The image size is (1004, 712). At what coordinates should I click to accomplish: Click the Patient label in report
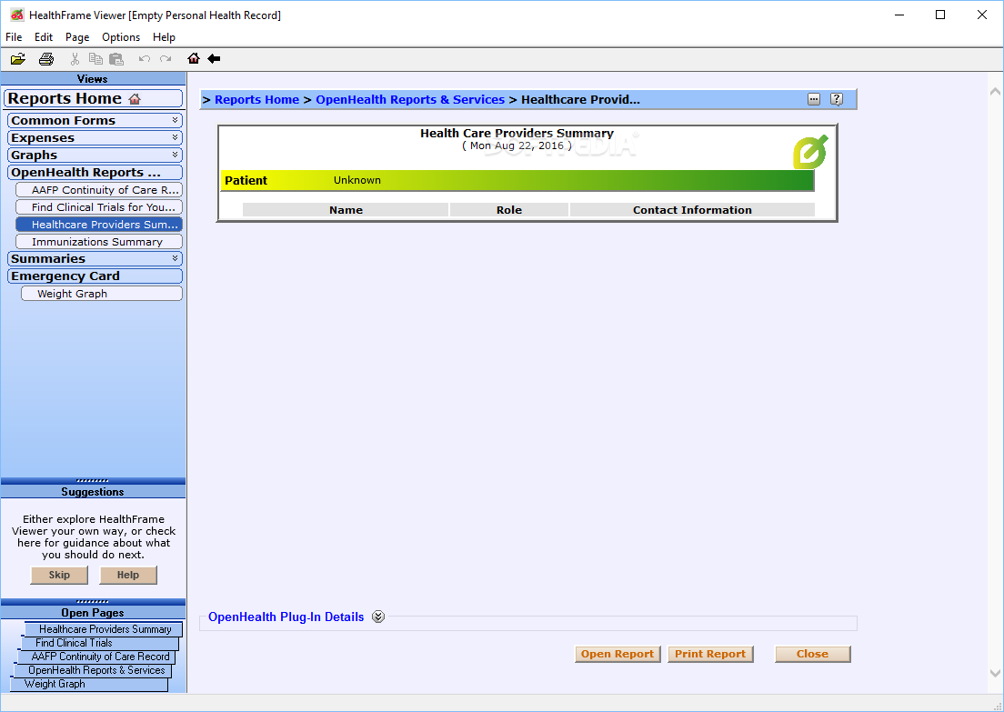pos(246,181)
